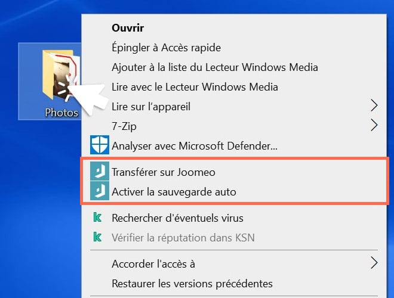Select Vérifier la réputation dans KSN
Screen dimensions: 394x298
click(x=183, y=237)
